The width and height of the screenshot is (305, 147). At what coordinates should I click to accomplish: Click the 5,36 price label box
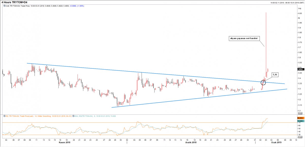point(275,75)
